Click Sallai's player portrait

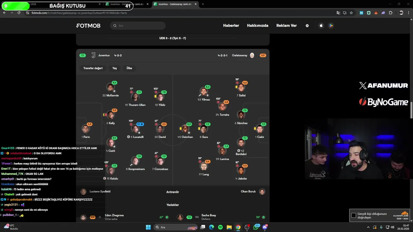[241, 88]
